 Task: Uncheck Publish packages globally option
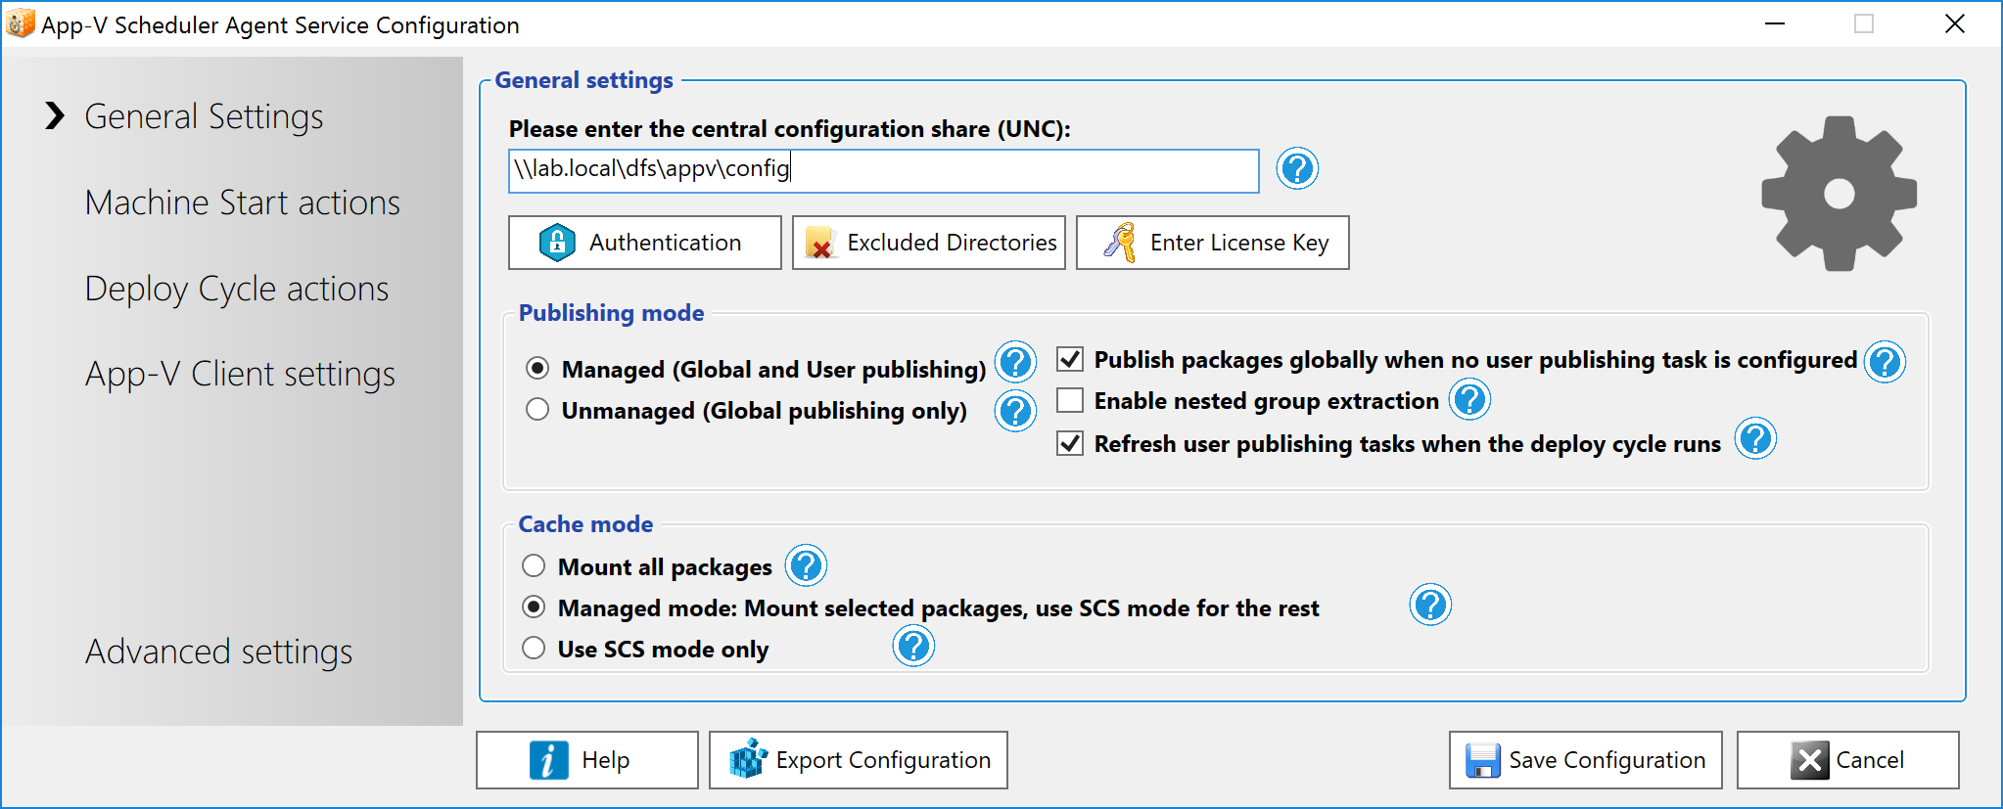point(1070,360)
